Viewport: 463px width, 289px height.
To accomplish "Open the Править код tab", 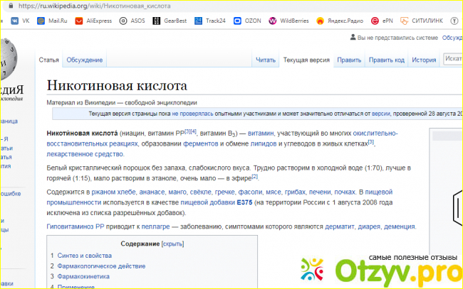I will 387,60.
